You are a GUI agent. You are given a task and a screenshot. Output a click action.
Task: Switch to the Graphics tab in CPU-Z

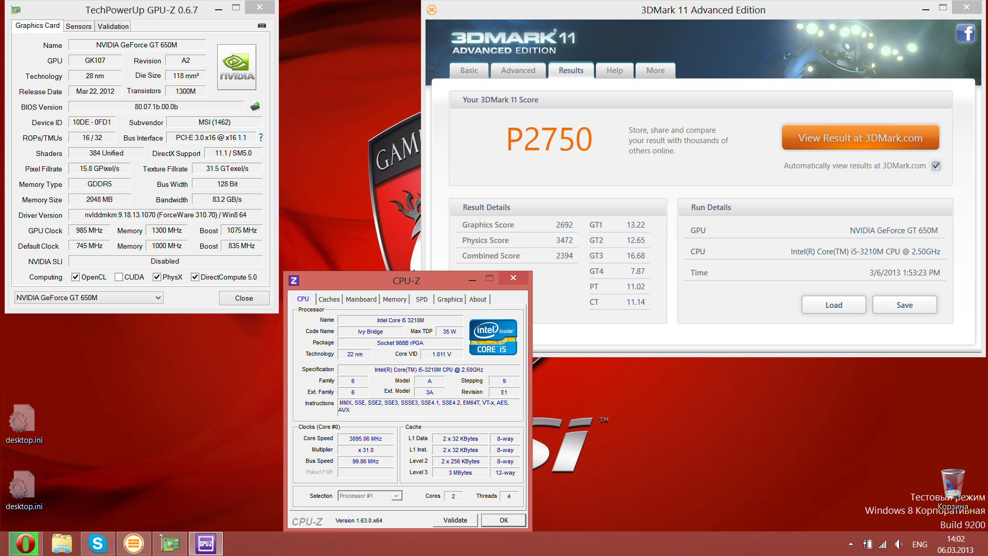[x=450, y=299]
